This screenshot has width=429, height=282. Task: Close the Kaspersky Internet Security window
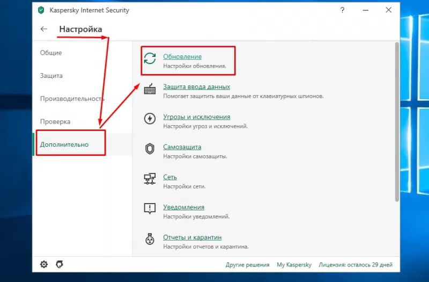(388, 10)
